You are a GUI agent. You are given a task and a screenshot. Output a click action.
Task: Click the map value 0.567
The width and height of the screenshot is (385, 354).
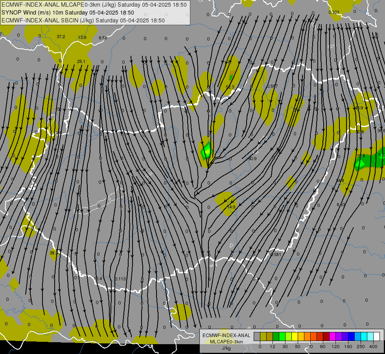(272, 86)
